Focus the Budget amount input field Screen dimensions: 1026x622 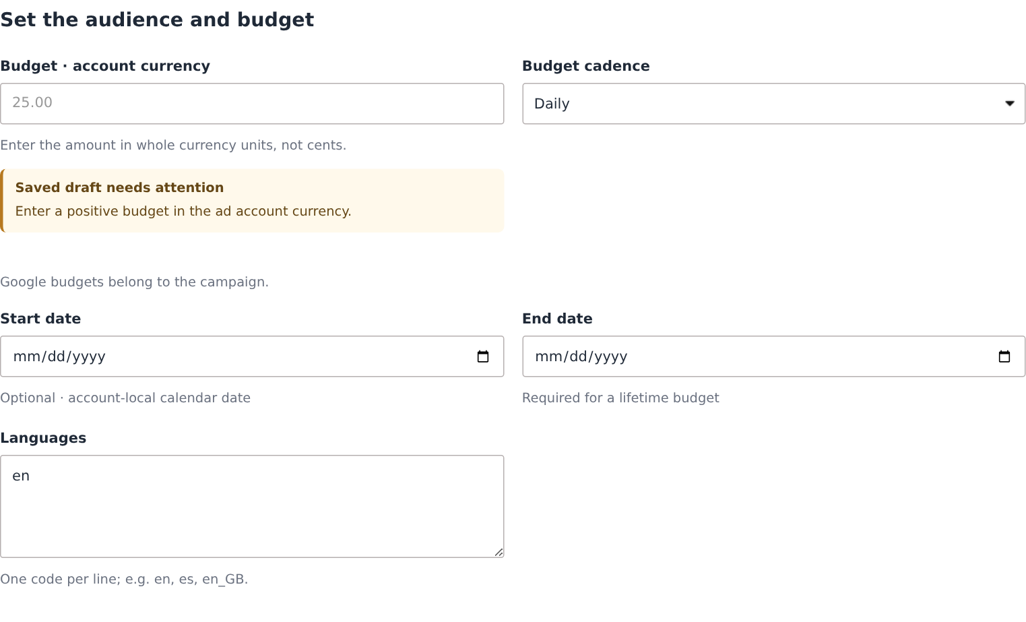(x=252, y=104)
